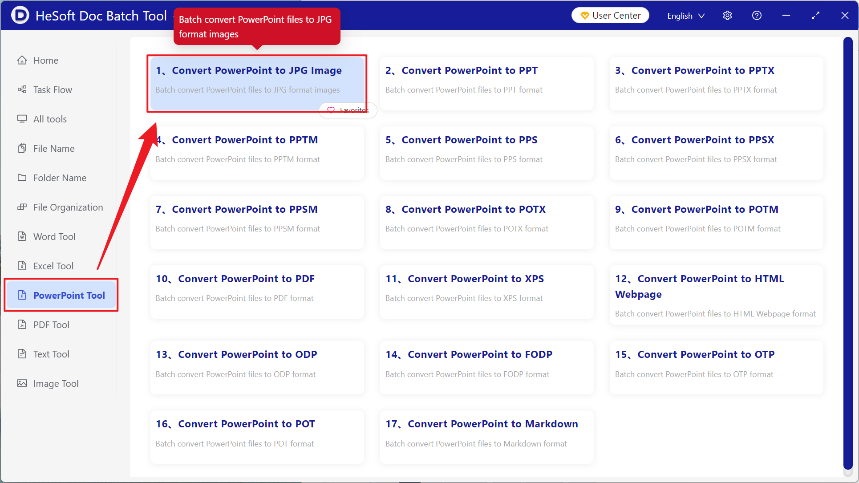The image size is (859, 483).
Task: Open Convert PowerPoint to POTX card
Action: 486,222
